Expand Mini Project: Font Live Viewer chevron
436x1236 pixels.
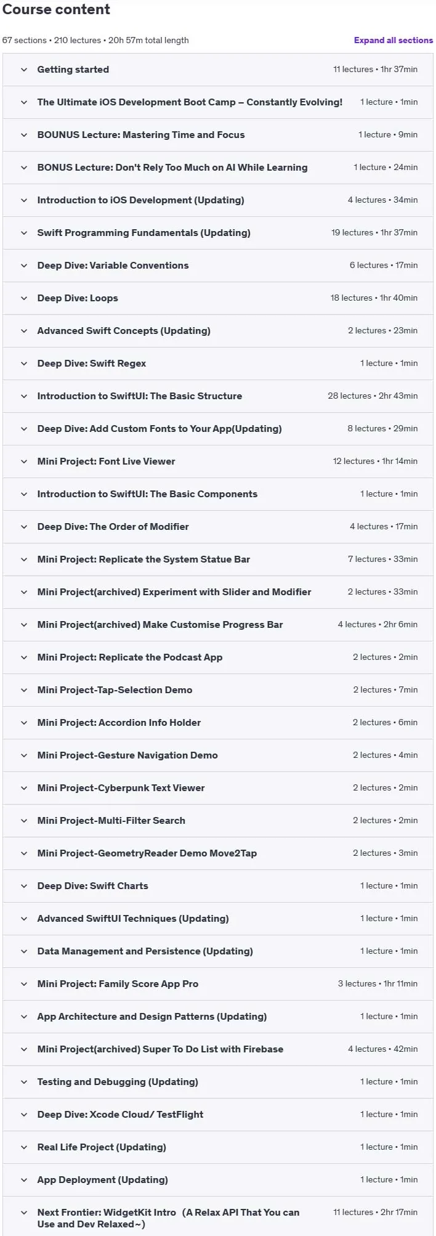coord(24,461)
